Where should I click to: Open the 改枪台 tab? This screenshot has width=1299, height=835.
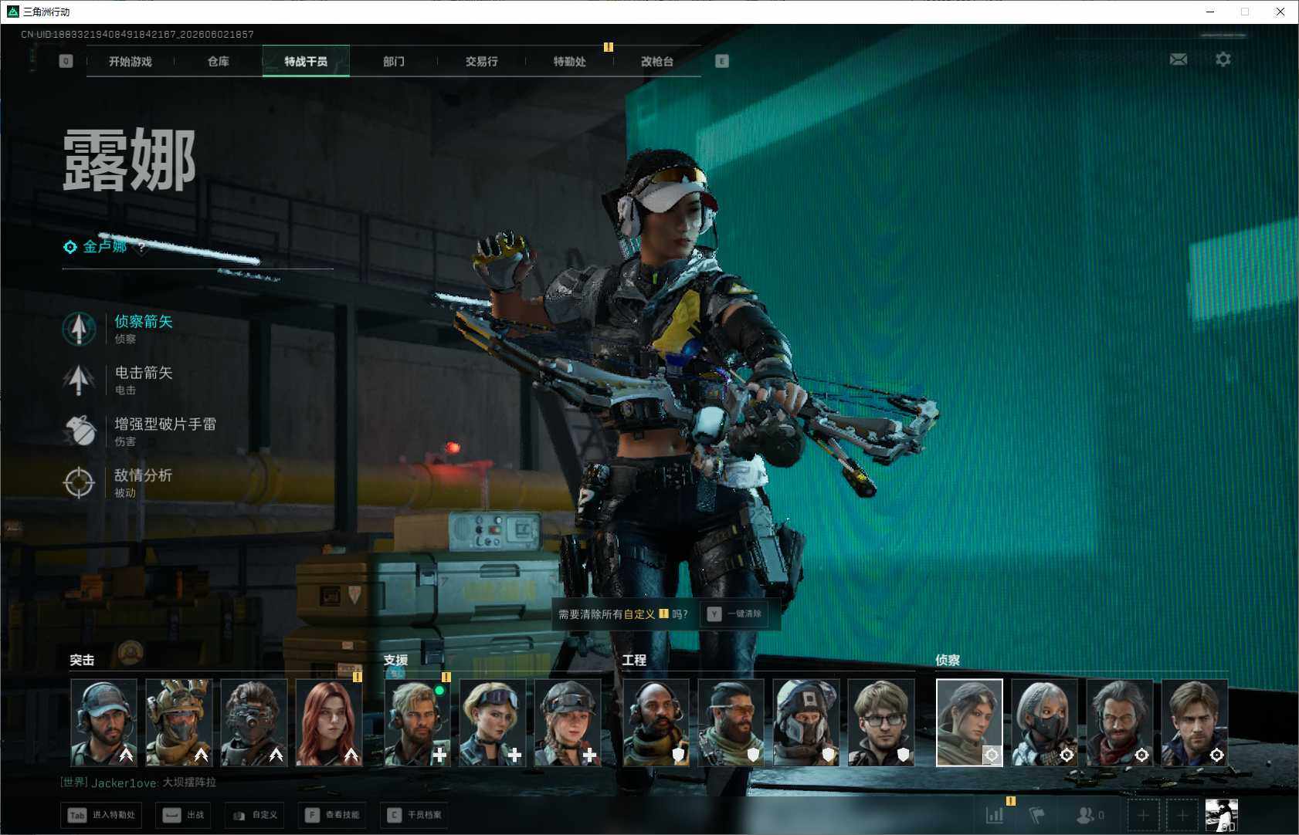coord(657,61)
